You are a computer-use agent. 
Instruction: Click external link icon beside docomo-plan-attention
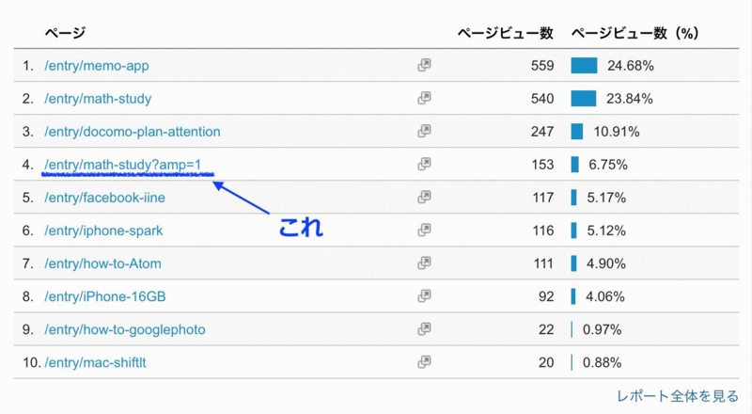424,131
